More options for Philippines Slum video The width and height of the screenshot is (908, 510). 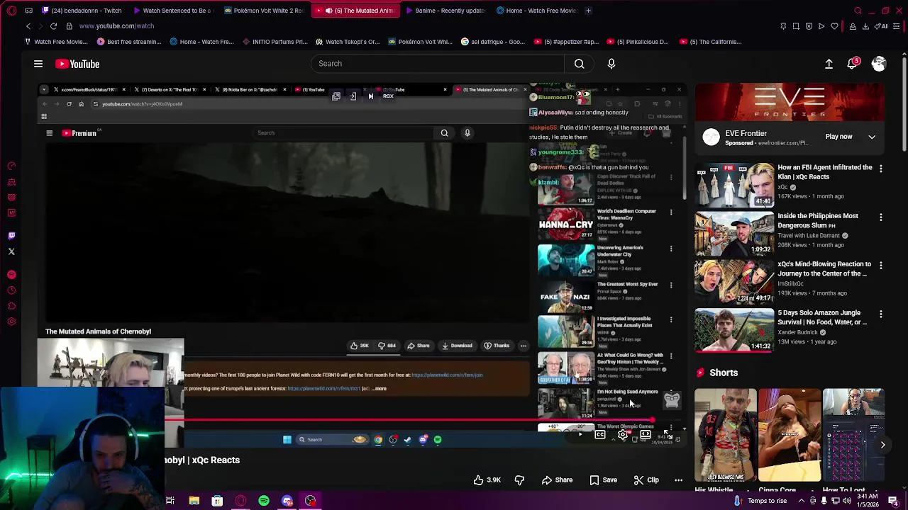tap(880, 217)
